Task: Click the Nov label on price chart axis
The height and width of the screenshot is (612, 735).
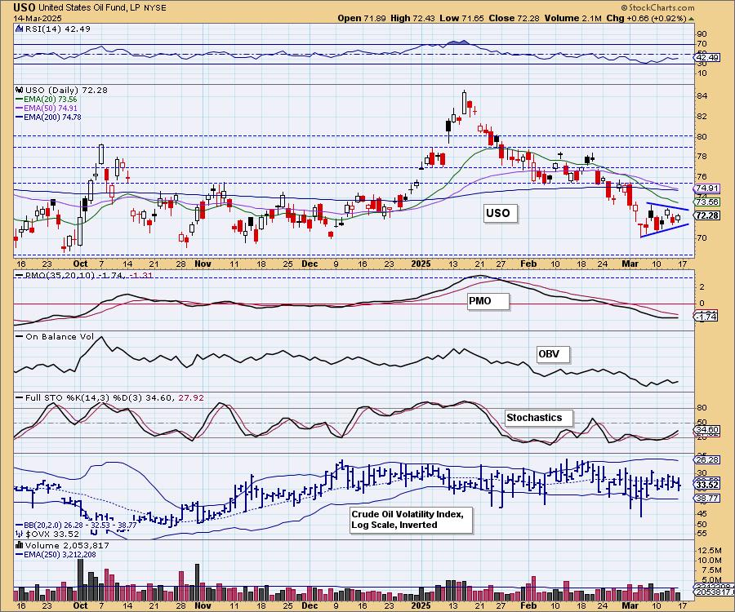Action: click(x=203, y=264)
